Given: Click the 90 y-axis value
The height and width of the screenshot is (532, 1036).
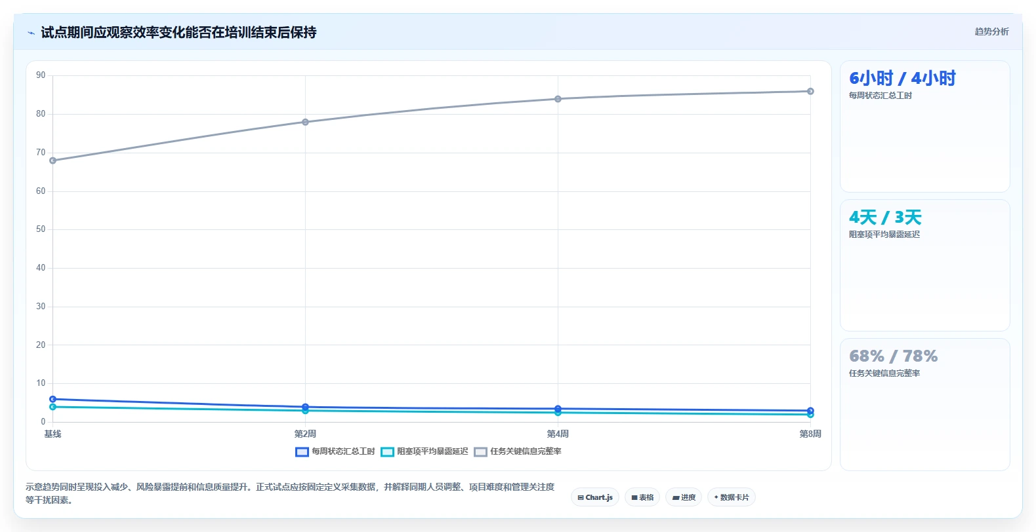Looking at the screenshot, I should [41, 75].
